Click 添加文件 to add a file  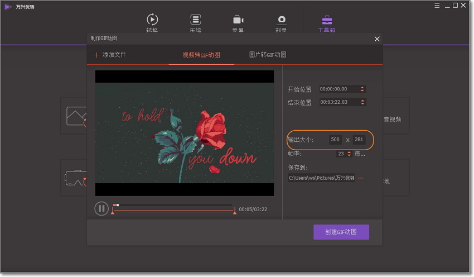(x=110, y=55)
